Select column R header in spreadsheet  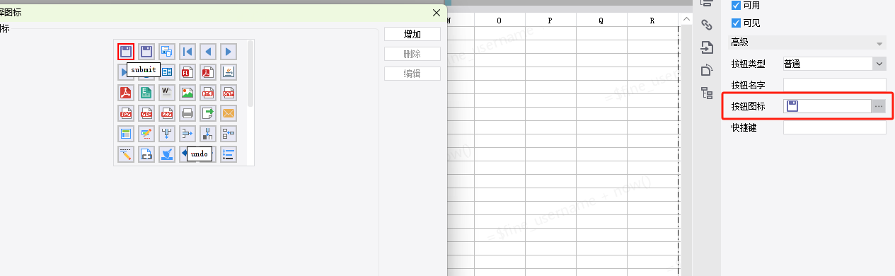coord(652,21)
